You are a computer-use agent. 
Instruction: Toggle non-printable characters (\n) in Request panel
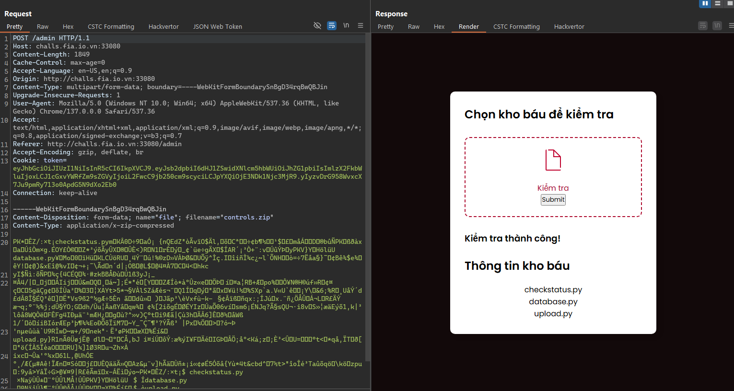pyautogui.click(x=346, y=25)
